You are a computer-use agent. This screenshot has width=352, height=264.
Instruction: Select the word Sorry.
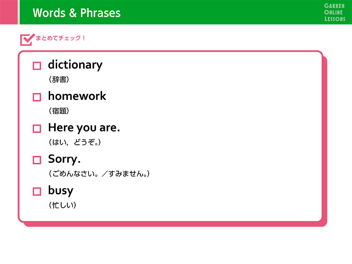pyautogui.click(x=64, y=159)
